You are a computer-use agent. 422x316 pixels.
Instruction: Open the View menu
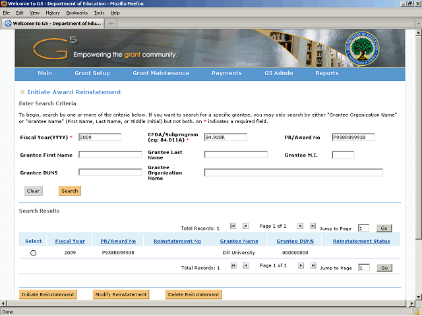(35, 13)
